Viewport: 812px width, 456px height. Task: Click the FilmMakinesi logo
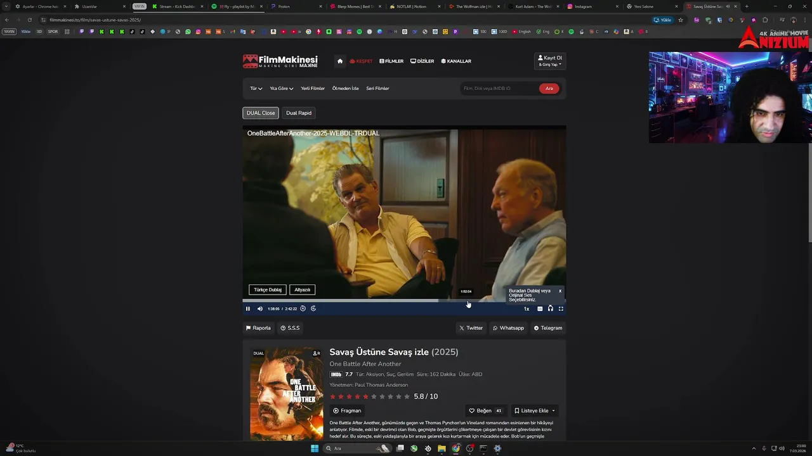[280, 61]
